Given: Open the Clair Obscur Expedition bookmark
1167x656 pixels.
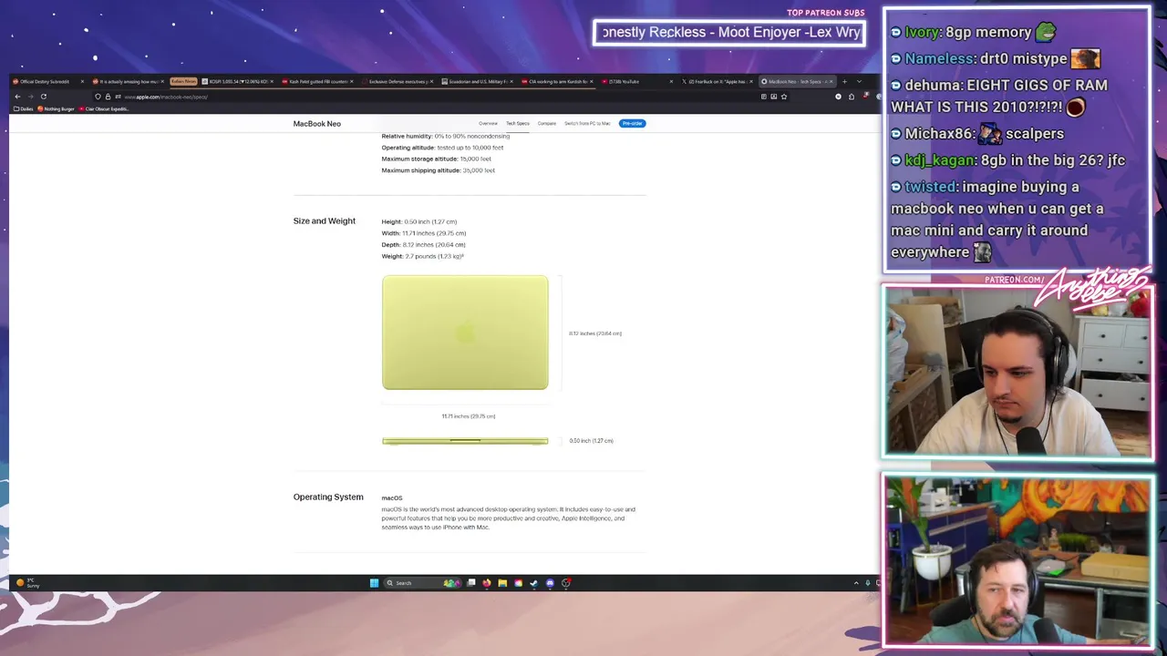Looking at the screenshot, I should point(104,109).
